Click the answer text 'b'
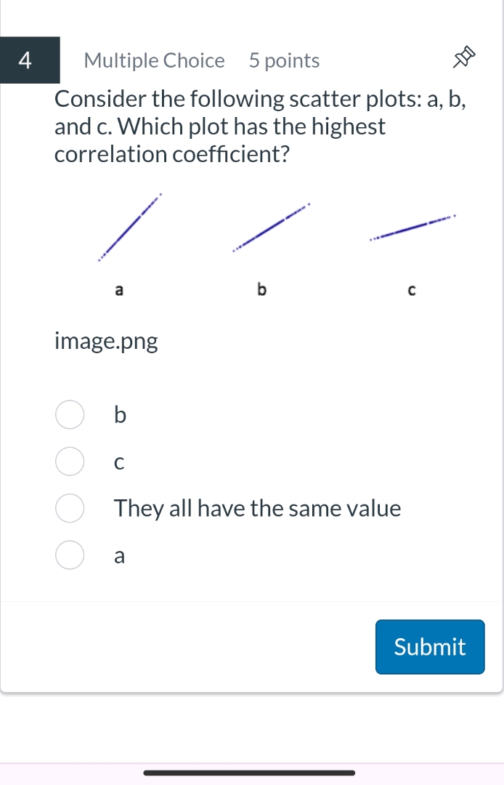The image size is (504, 785). [x=118, y=414]
